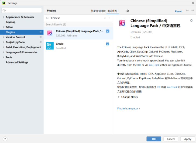Click the large Chinese Language Pack icon in the details pane
This screenshot has height=143, width=196.
122,23
